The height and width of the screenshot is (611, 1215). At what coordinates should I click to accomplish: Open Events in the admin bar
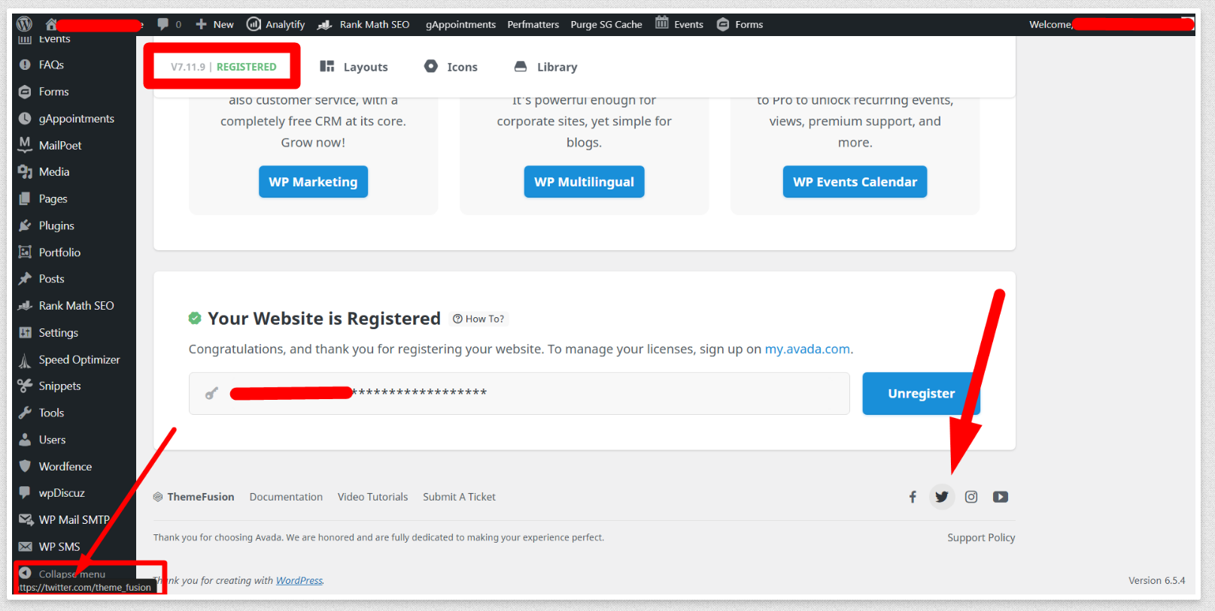(x=679, y=24)
